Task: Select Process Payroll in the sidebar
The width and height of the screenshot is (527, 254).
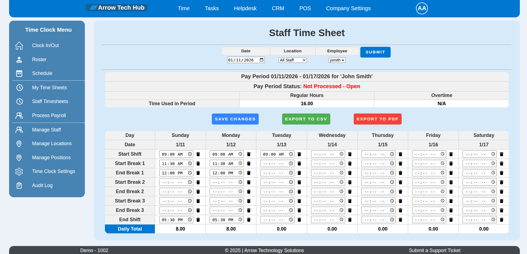Action: pyautogui.click(x=49, y=115)
